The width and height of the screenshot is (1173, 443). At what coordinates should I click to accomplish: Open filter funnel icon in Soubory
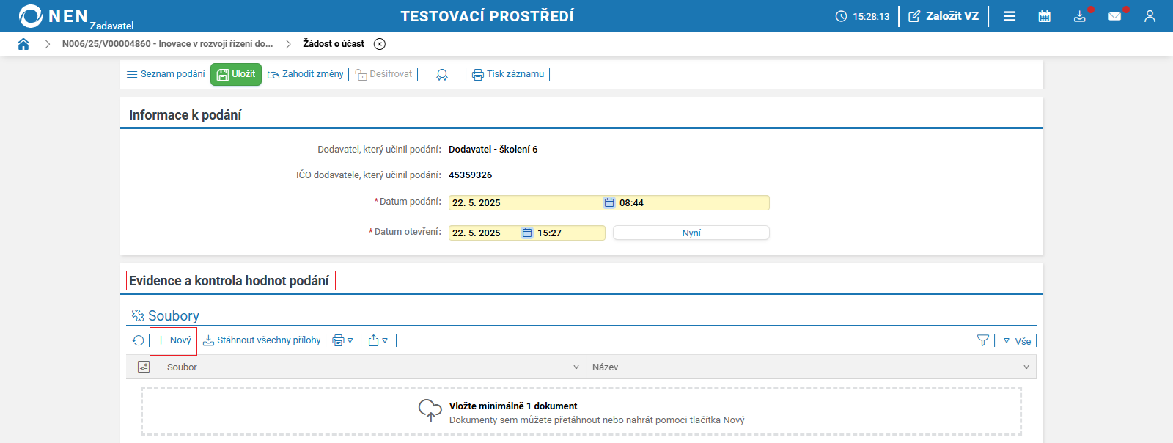(x=983, y=340)
